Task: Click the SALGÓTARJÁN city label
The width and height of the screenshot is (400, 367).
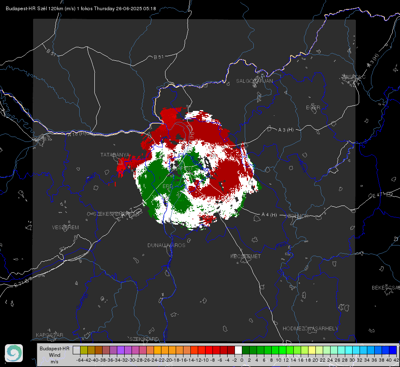Action: click(254, 81)
